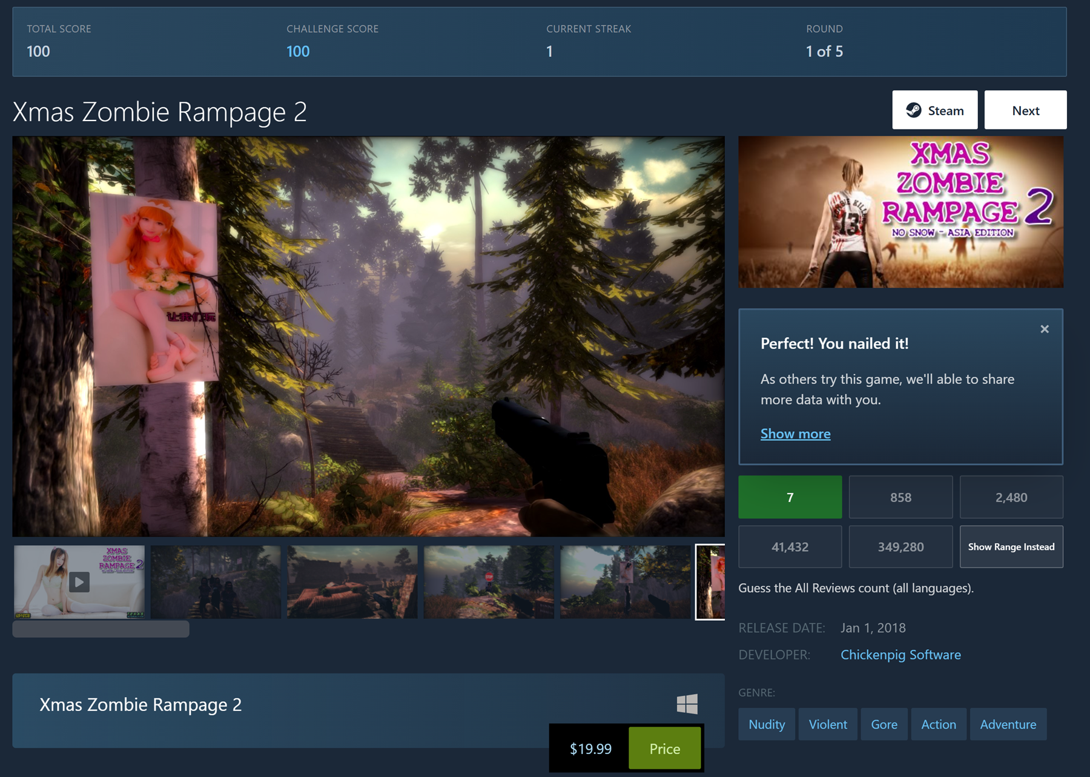Select the wooden cabin screenshot thumbnail
The width and height of the screenshot is (1090, 777).
(352, 582)
